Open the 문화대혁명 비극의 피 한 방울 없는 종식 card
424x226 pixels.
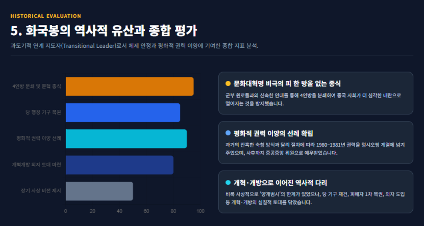point(316,93)
